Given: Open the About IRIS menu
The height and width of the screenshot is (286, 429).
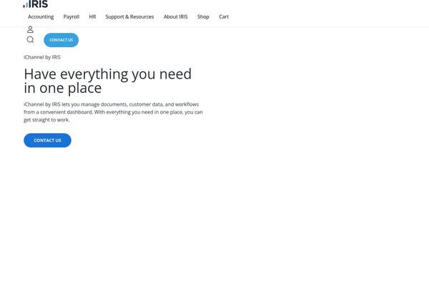Looking at the screenshot, I should tap(176, 16).
